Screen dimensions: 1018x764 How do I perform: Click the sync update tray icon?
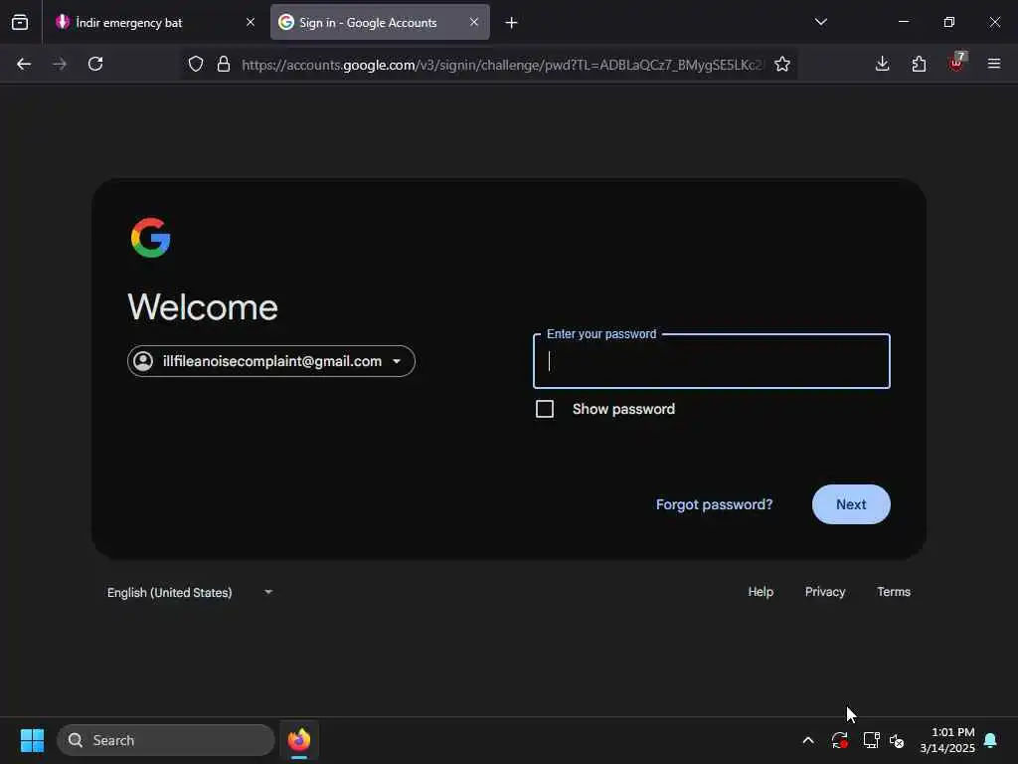[839, 740]
